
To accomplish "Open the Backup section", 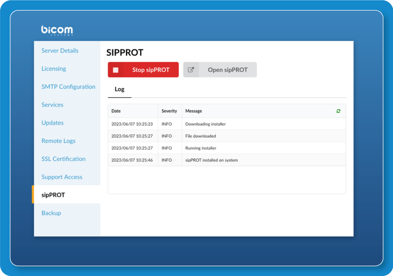I will (x=51, y=213).
